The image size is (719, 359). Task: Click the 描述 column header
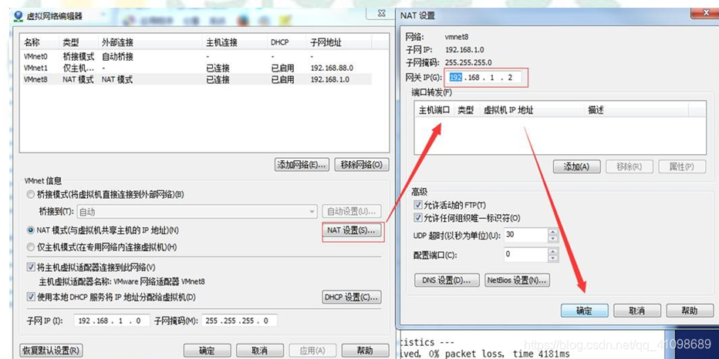point(637,110)
